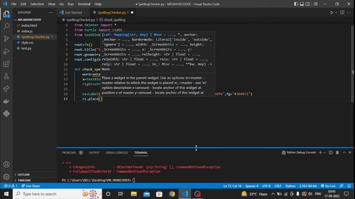Open run options dropdown beside play button
The height and width of the screenshot is (199, 355).
336,13
